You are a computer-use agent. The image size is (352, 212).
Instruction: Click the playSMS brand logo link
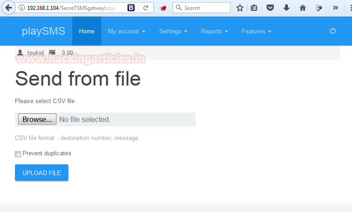click(x=43, y=31)
